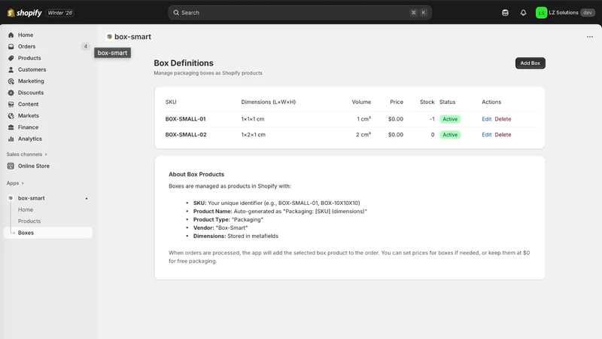Click the Price column header
The width and height of the screenshot is (602, 339).
coord(397,102)
